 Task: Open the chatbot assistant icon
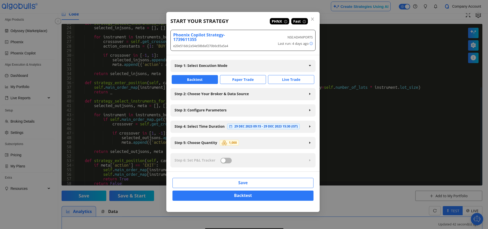click(x=477, y=219)
